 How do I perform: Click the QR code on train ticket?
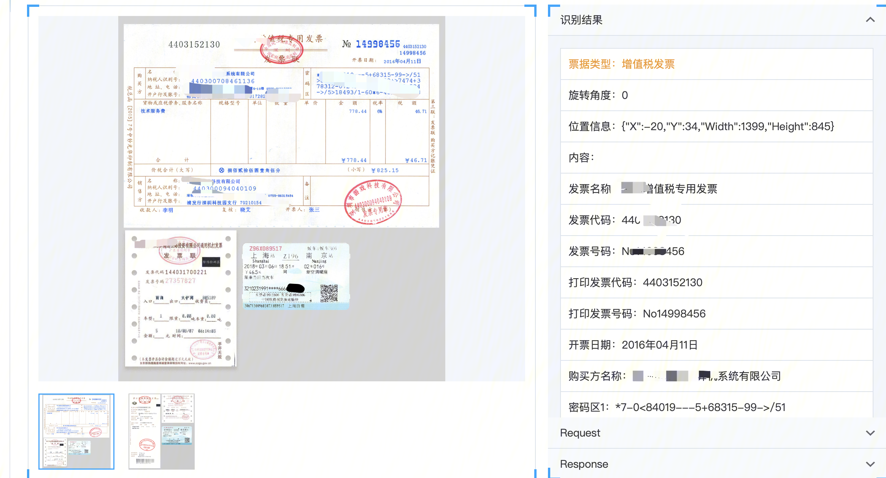pyautogui.click(x=329, y=293)
